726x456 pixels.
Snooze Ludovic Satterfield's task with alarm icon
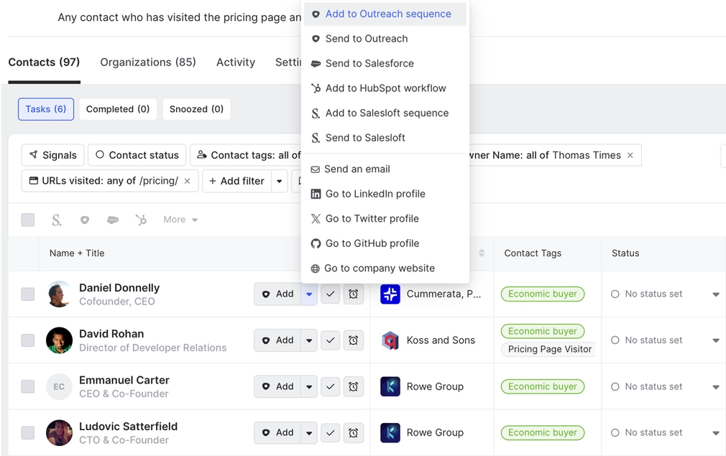(353, 433)
